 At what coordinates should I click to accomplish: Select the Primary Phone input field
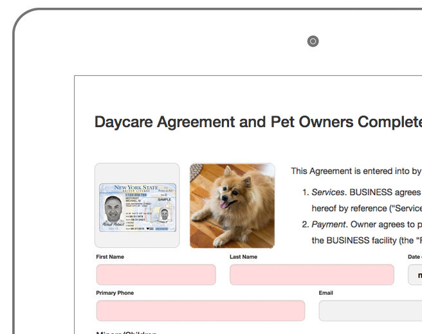pyautogui.click(x=200, y=310)
